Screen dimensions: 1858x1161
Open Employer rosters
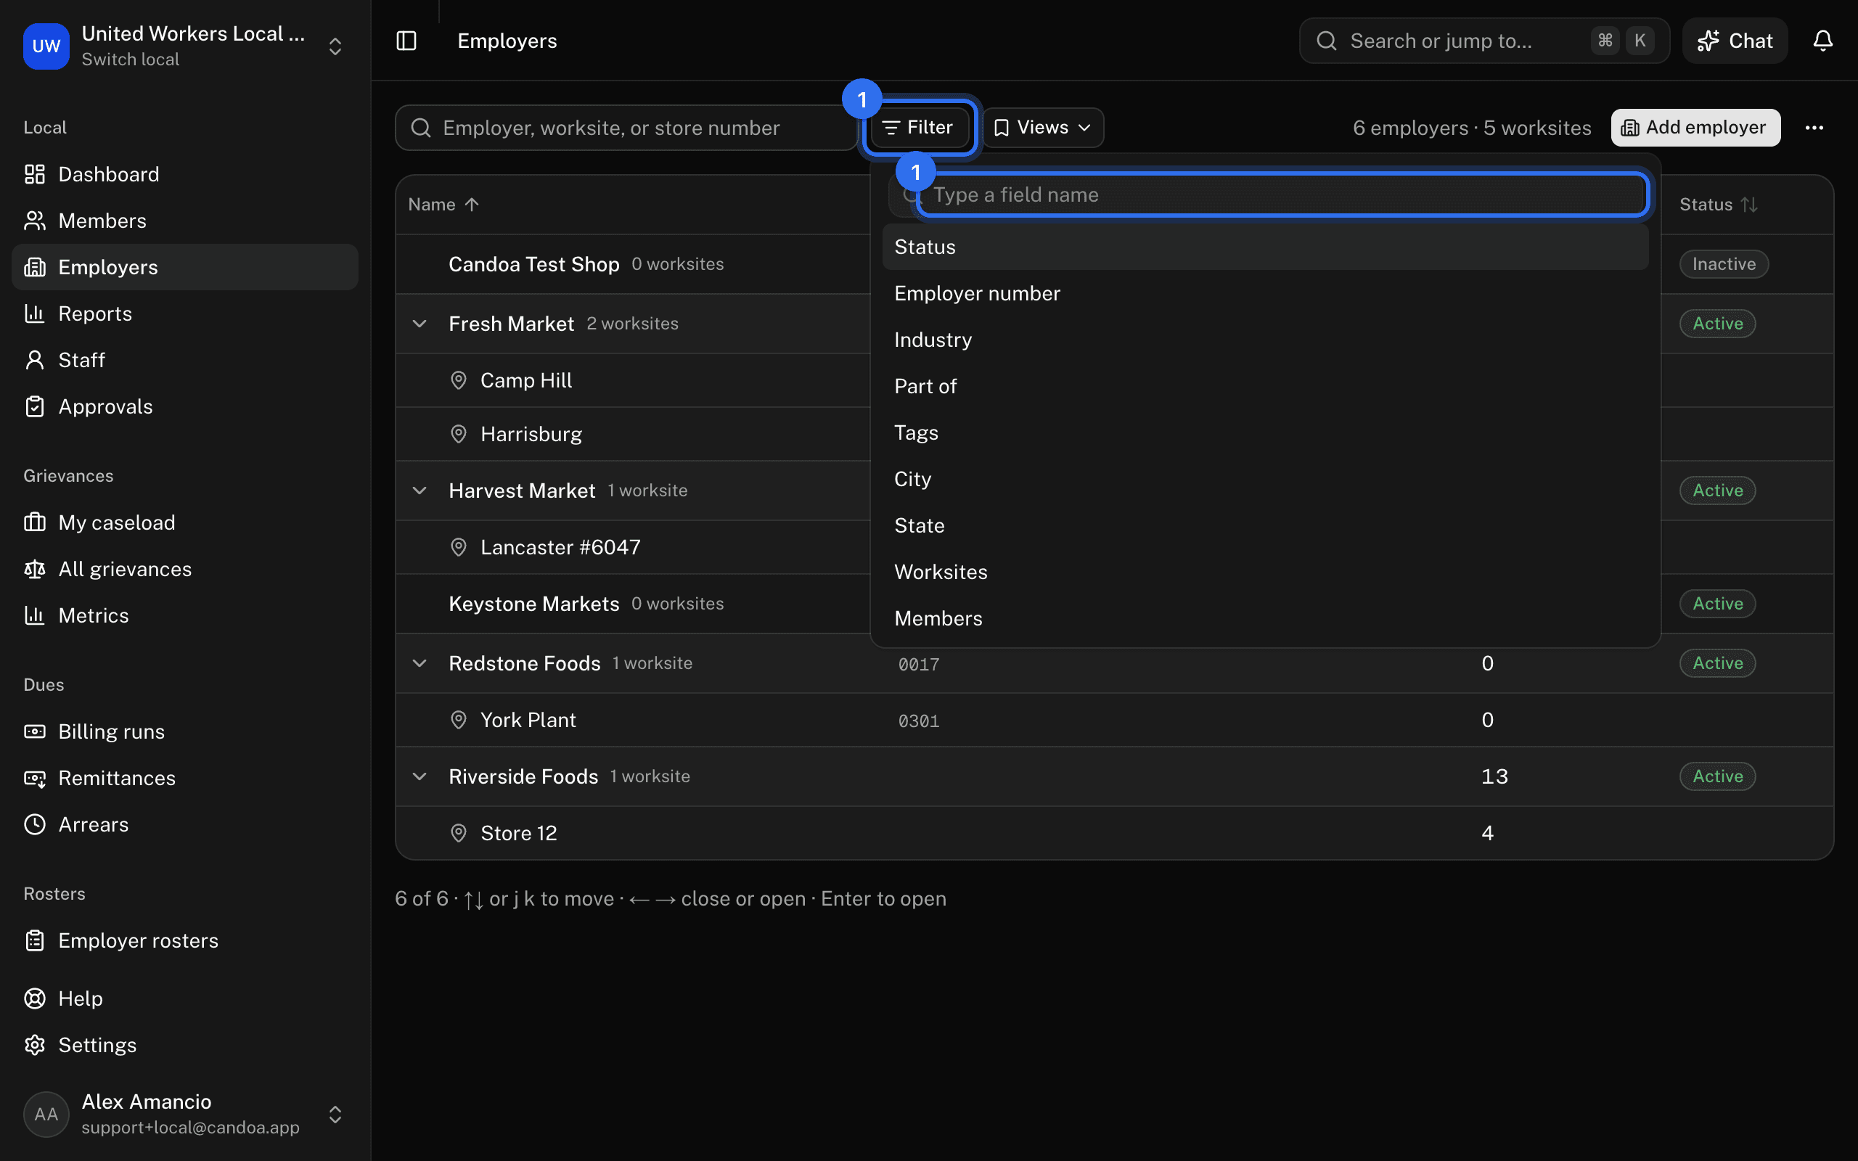point(185,940)
